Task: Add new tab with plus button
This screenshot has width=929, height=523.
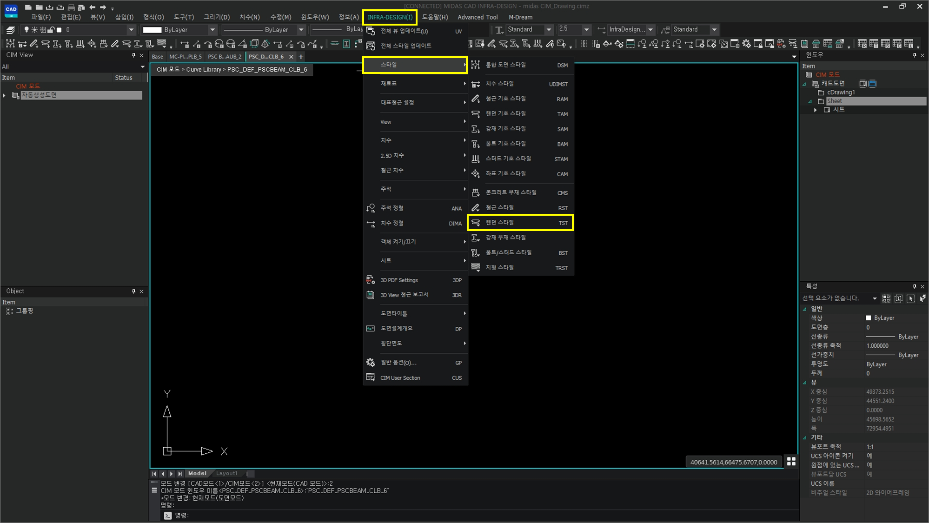Action: (x=301, y=57)
